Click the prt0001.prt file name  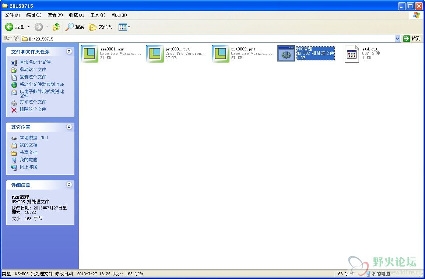coord(178,49)
